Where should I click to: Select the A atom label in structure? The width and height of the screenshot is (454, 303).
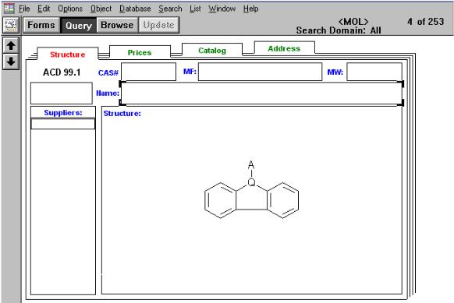pos(251,165)
